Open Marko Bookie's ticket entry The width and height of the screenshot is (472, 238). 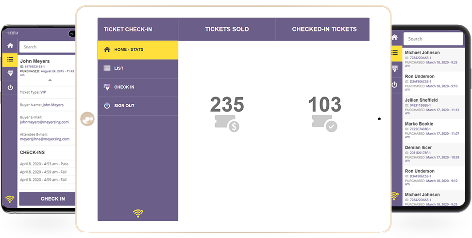pos(434,131)
